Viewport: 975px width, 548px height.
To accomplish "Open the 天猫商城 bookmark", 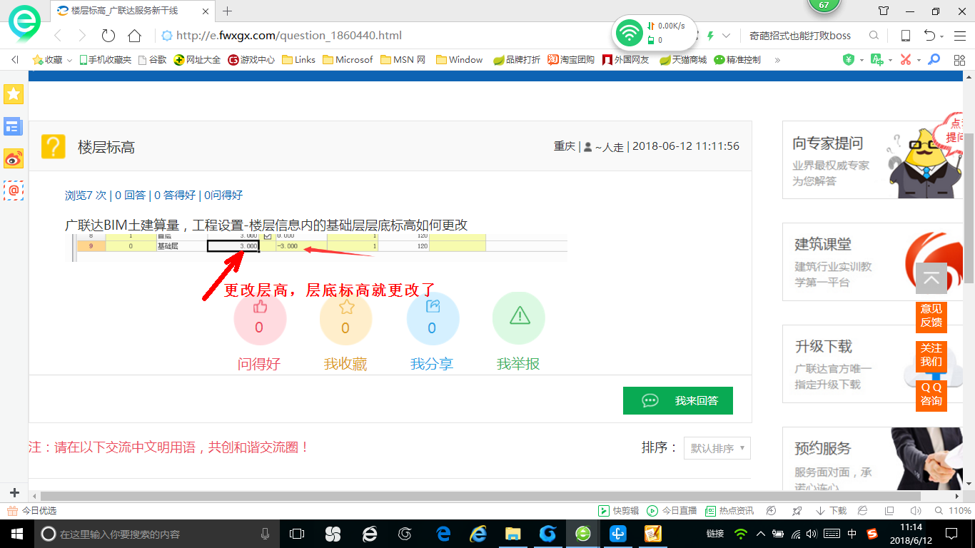I will pyautogui.click(x=683, y=60).
